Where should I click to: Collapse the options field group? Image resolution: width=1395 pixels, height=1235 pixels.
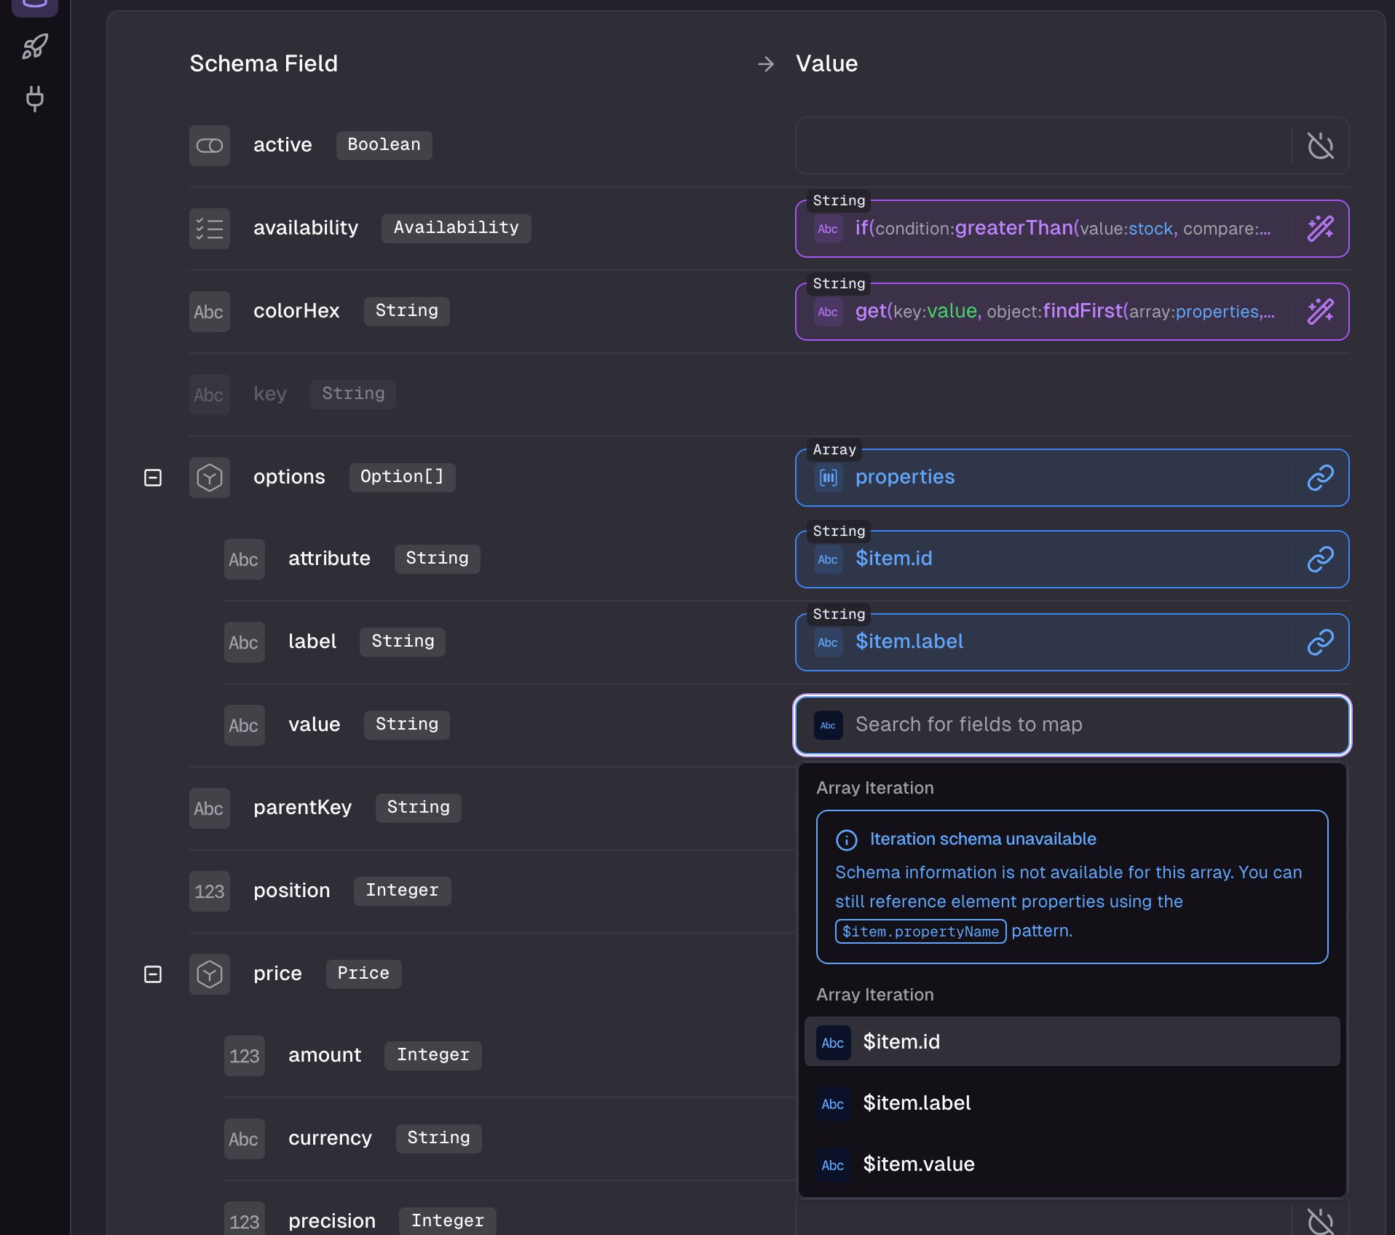click(x=153, y=478)
